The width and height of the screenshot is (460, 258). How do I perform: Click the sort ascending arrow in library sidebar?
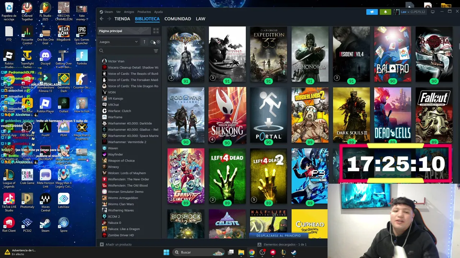[144, 42]
